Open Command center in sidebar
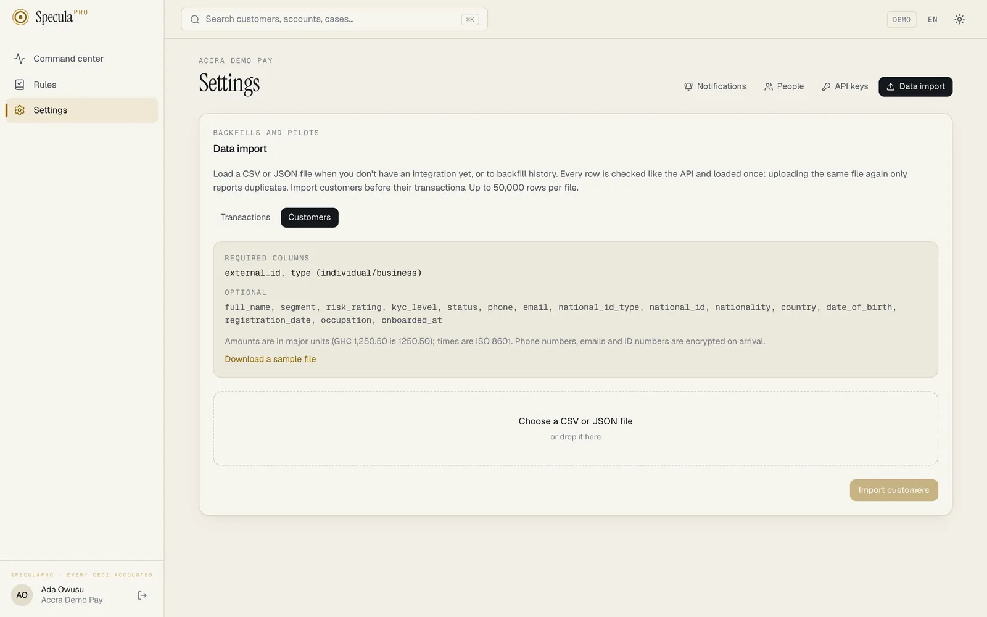Viewport: 987px width, 617px height. coord(82,59)
